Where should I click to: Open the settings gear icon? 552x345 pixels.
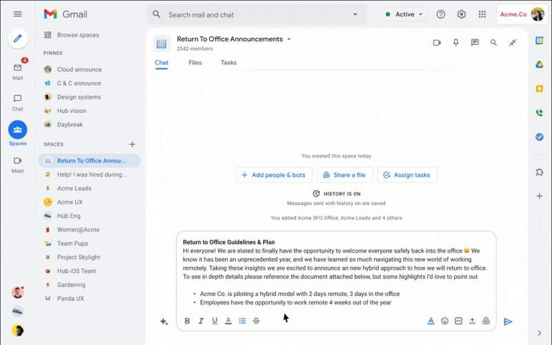(462, 14)
